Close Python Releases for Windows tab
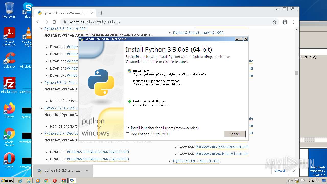Viewport: 327px width, 184px height. pyautogui.click(x=92, y=13)
